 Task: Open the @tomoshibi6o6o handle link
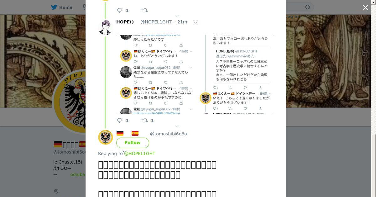pos(168,134)
